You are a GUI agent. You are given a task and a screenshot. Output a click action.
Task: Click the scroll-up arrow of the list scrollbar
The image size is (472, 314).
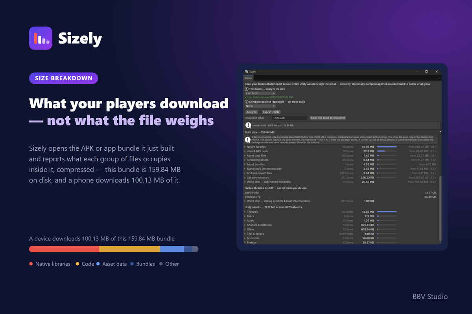tap(440, 132)
